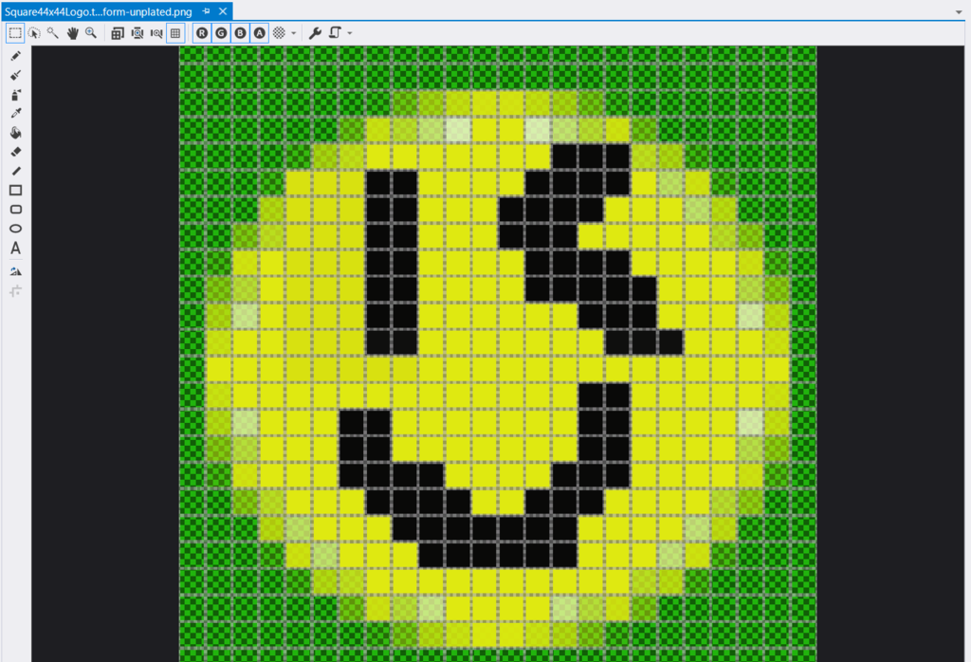Close the Square44x44Logo document tab
The width and height of the screenshot is (971, 662).
pos(223,11)
